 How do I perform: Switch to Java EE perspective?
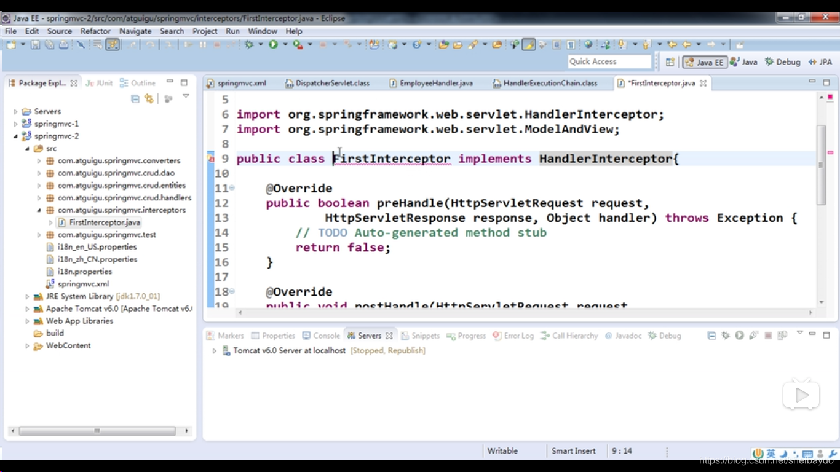tap(705, 62)
